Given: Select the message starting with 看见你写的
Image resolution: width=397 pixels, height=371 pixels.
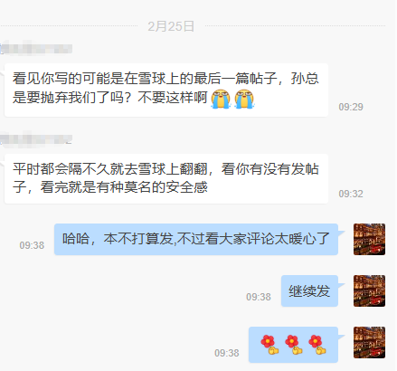Looking at the screenshot, I should pos(166,90).
